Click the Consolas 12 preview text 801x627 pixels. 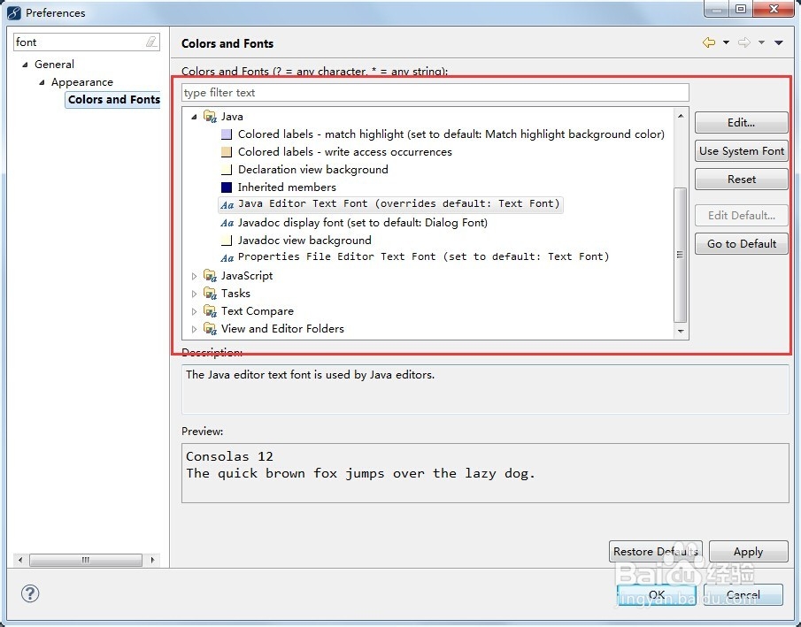click(x=229, y=456)
